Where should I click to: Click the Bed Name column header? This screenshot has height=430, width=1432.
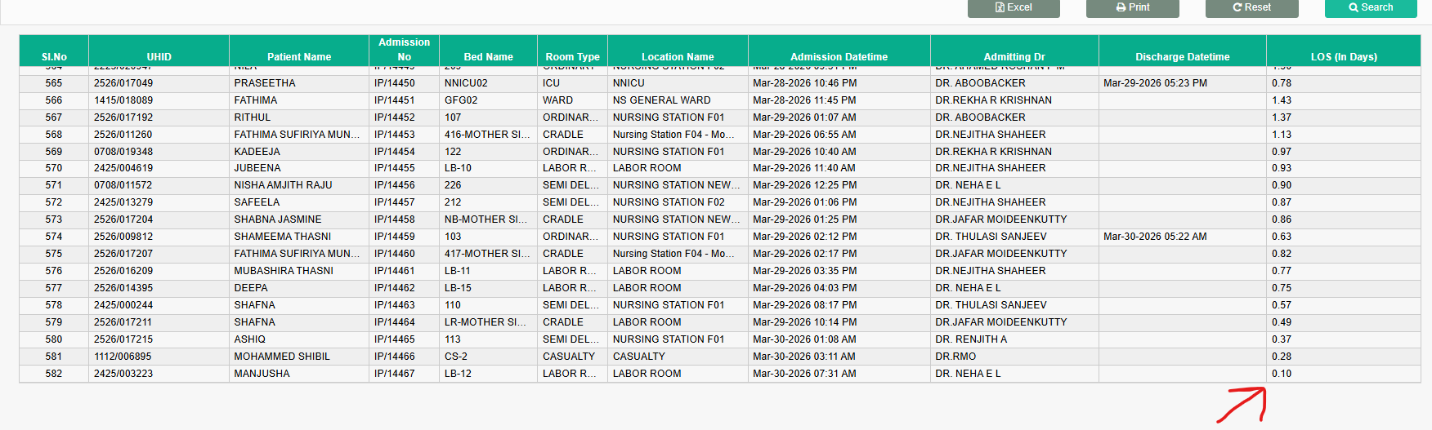coord(488,56)
